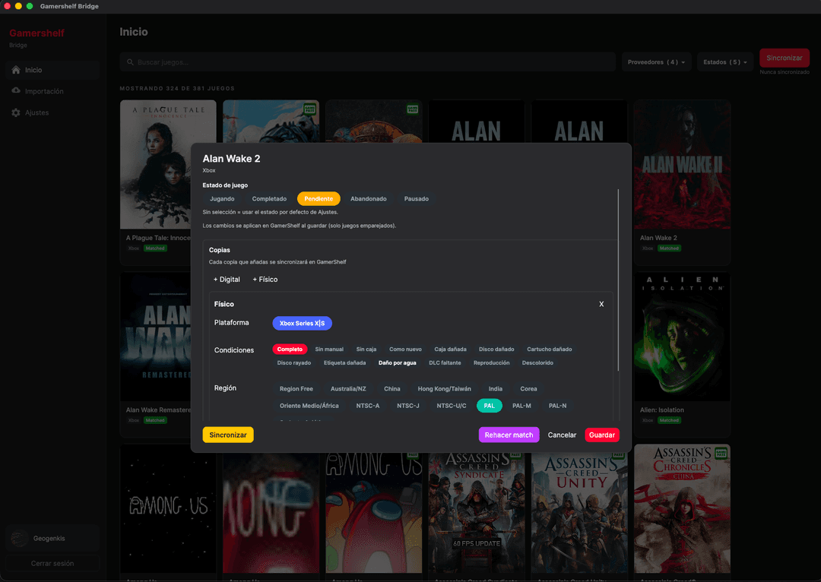This screenshot has width=821, height=582.
Task: Toggle the Sin manual condition
Action: point(329,350)
